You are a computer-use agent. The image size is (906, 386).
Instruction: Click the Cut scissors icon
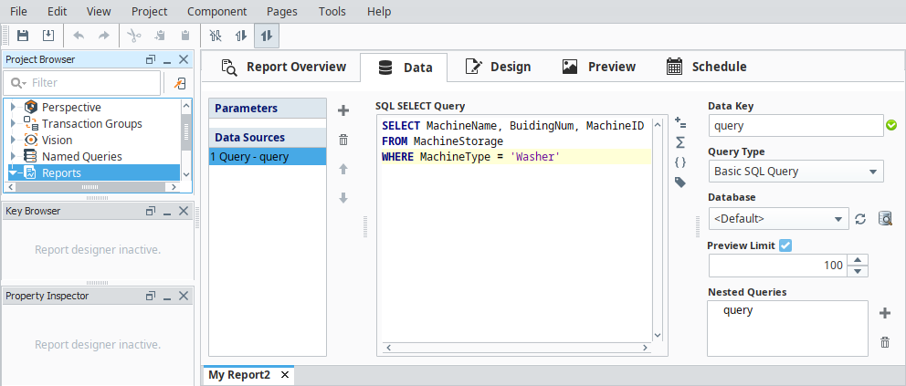[x=134, y=36]
